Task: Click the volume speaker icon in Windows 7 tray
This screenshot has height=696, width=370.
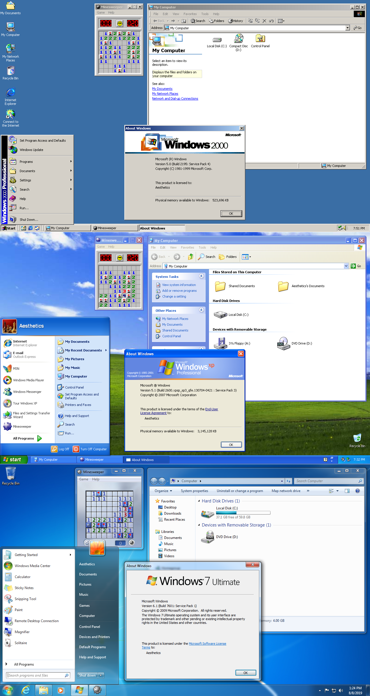Action: point(341,690)
